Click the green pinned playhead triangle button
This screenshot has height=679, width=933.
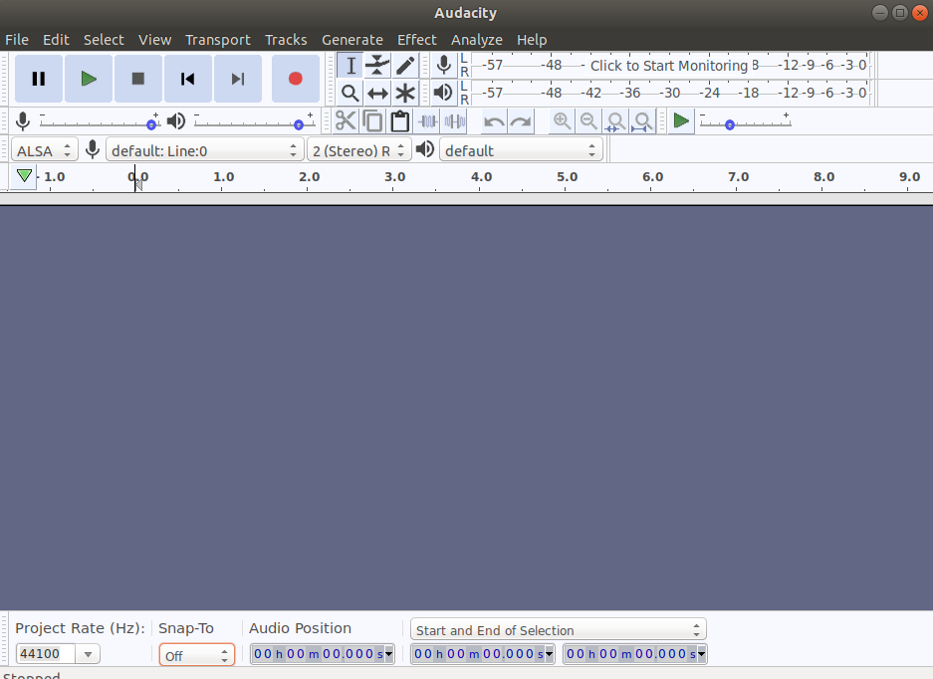(24, 176)
